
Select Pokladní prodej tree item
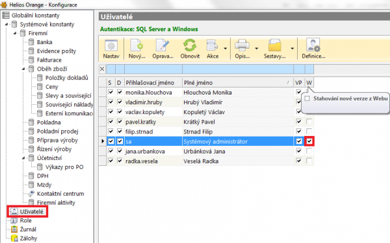pos(58,131)
